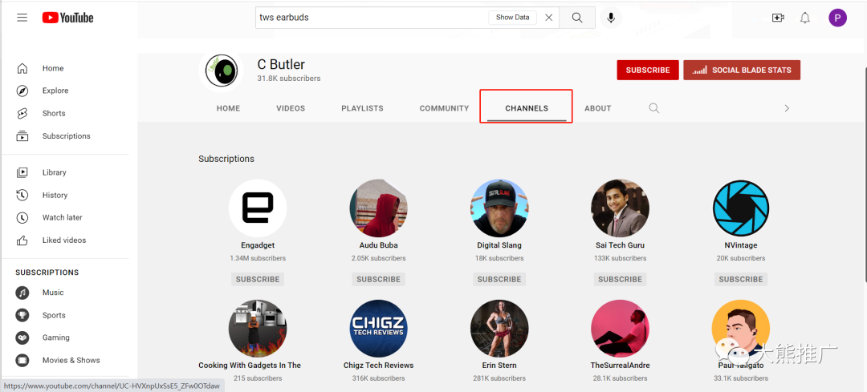Click 1.34M subscribers under Engadget
This screenshot has width=867, height=392.
pos(258,258)
